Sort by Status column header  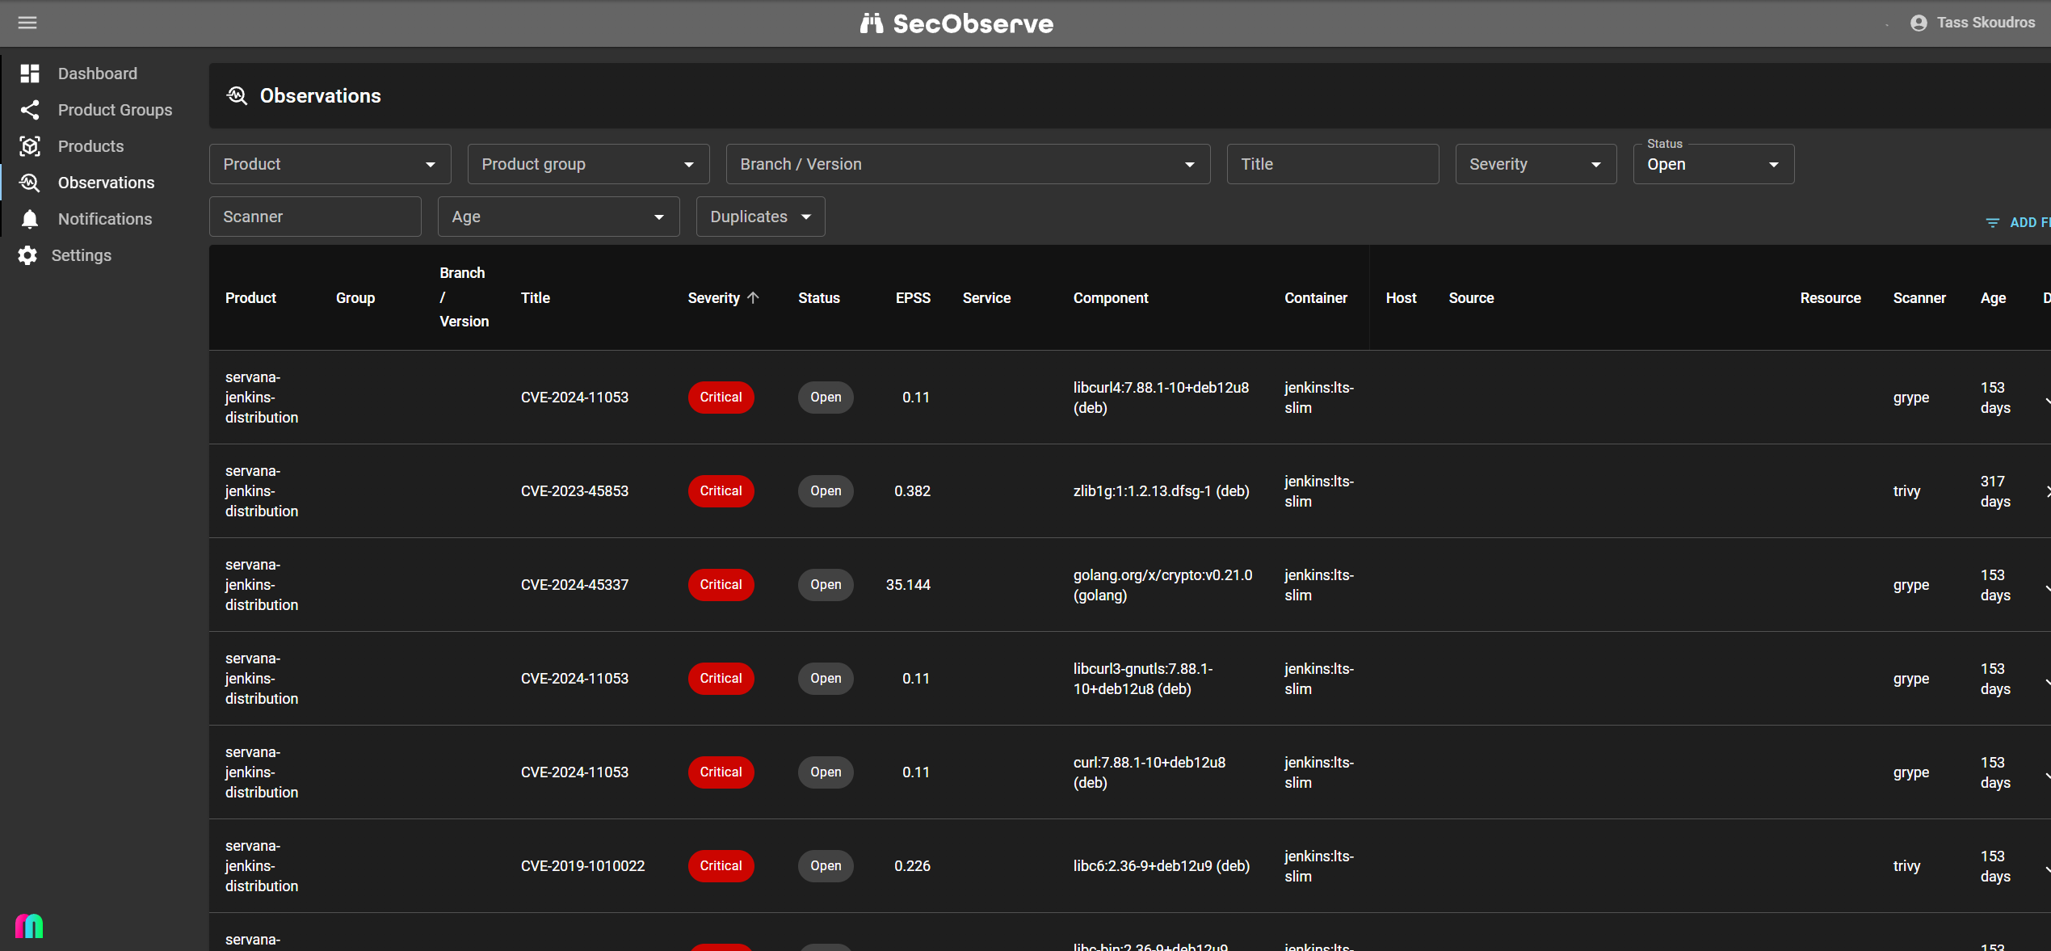(x=818, y=297)
